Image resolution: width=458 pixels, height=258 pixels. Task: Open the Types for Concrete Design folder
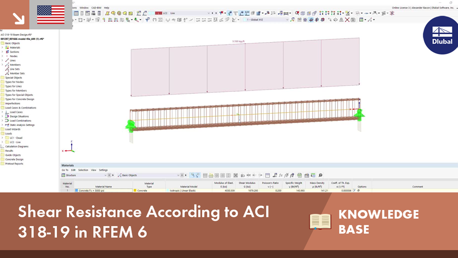click(20, 99)
